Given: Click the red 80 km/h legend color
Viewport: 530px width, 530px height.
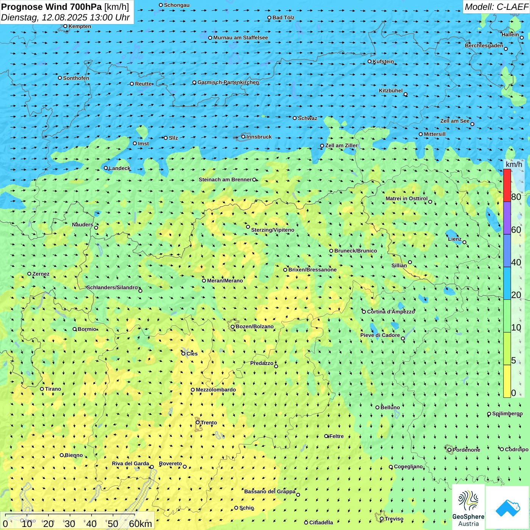Looking at the screenshot, I should point(507,185).
